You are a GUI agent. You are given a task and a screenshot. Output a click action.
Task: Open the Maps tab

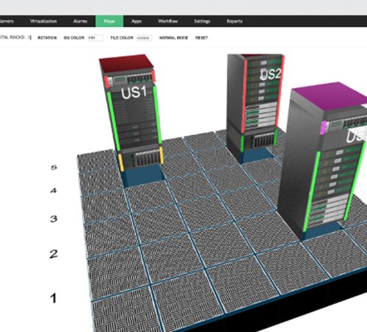pos(109,21)
